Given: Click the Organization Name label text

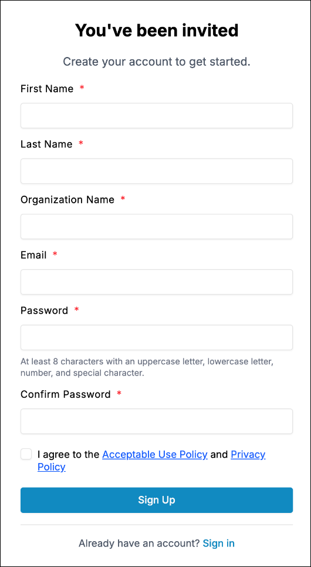Looking at the screenshot, I should pos(67,200).
